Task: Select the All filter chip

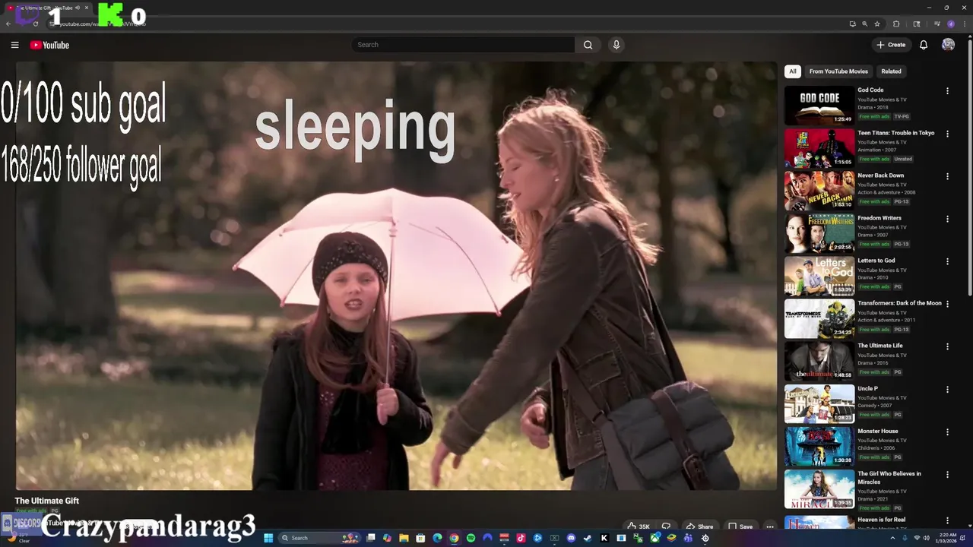Action: [x=793, y=71]
